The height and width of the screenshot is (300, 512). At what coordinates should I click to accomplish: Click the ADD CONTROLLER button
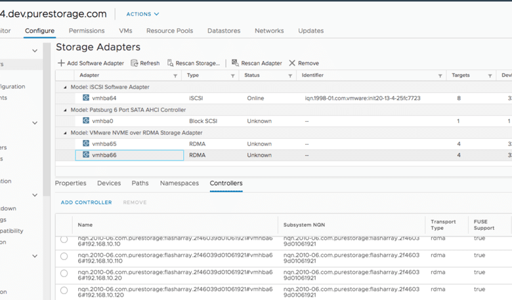click(x=86, y=202)
